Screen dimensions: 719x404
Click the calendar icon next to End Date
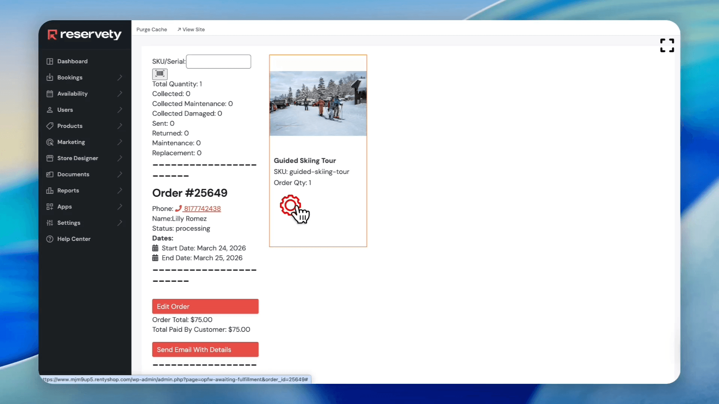[155, 258]
